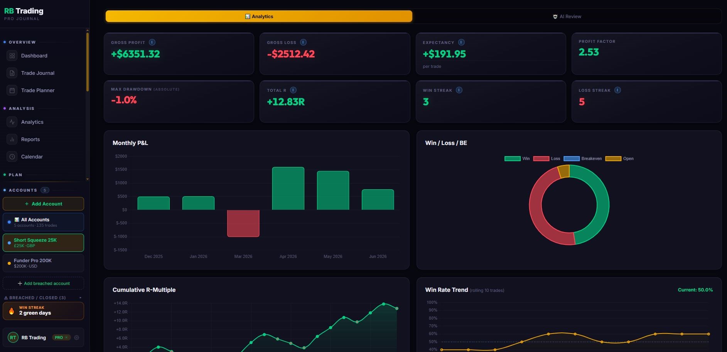Click the +12.83R total R value
Viewport: 727px width, 352px height.
[286, 102]
